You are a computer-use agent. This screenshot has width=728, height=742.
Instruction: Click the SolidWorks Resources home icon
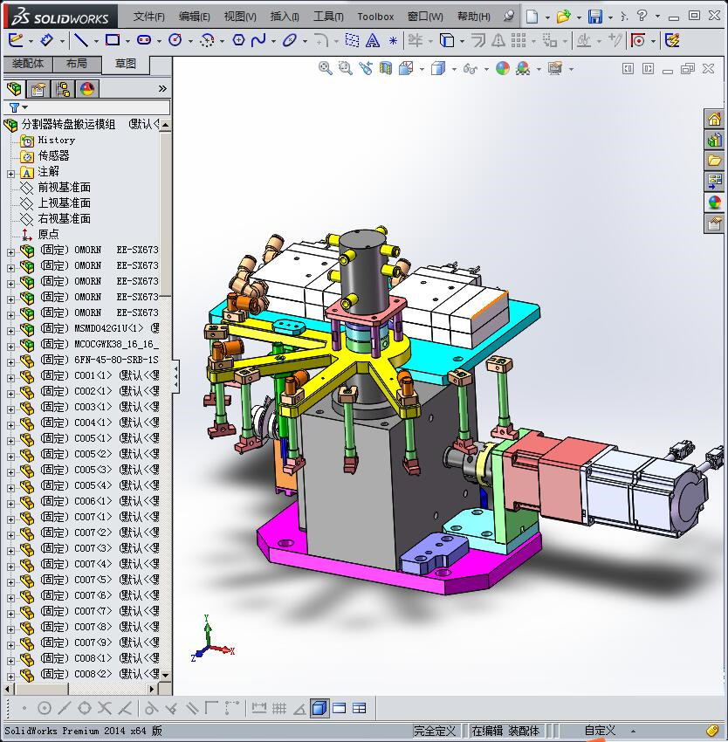pyautogui.click(x=714, y=120)
